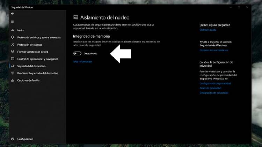The width and height of the screenshot is (262, 147).
Task: Click the laptop icon for device security
Action: (x=13, y=66)
